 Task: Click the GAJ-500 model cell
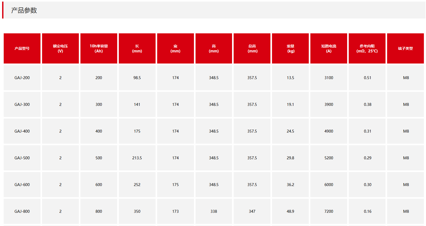point(22,158)
